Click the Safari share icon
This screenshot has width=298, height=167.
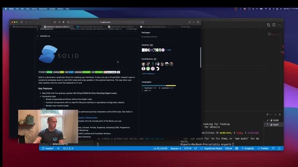coord(190,22)
